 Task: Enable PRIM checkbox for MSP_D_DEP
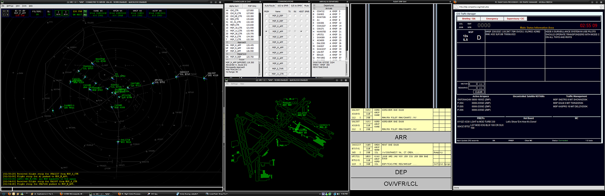[x=266, y=16]
